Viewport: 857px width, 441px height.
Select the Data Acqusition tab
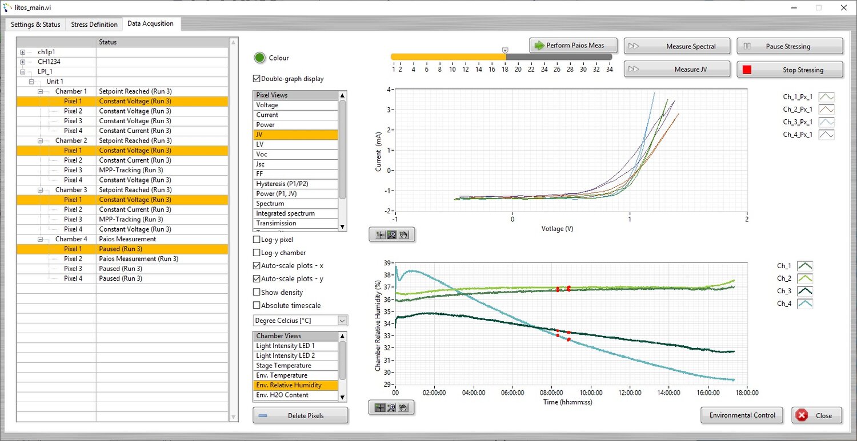(152, 23)
